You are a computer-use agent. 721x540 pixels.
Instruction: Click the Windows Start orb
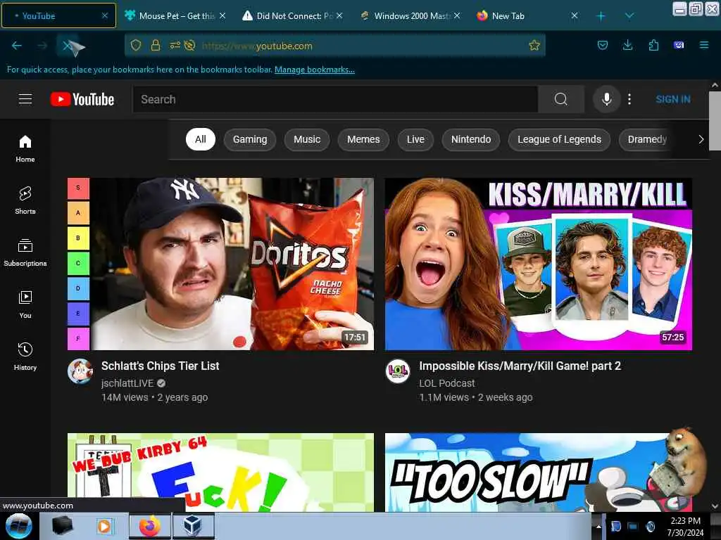pyautogui.click(x=18, y=526)
